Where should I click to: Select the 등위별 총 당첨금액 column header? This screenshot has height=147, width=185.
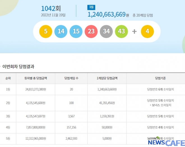[x=36, y=78]
